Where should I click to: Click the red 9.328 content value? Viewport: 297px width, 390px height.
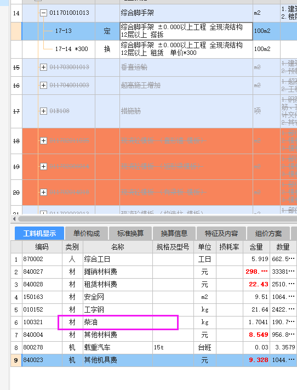(x=259, y=360)
